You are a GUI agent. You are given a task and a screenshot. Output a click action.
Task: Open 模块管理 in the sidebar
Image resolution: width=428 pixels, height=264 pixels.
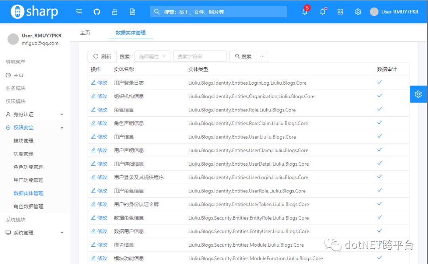point(23,141)
